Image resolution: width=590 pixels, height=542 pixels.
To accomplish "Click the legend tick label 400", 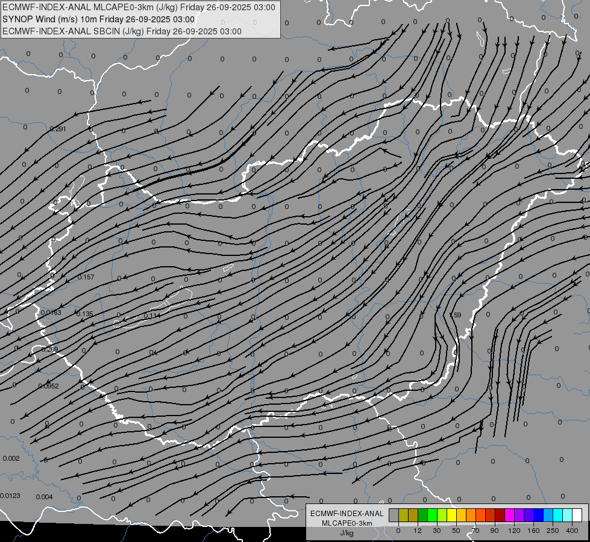I will pos(572,531).
